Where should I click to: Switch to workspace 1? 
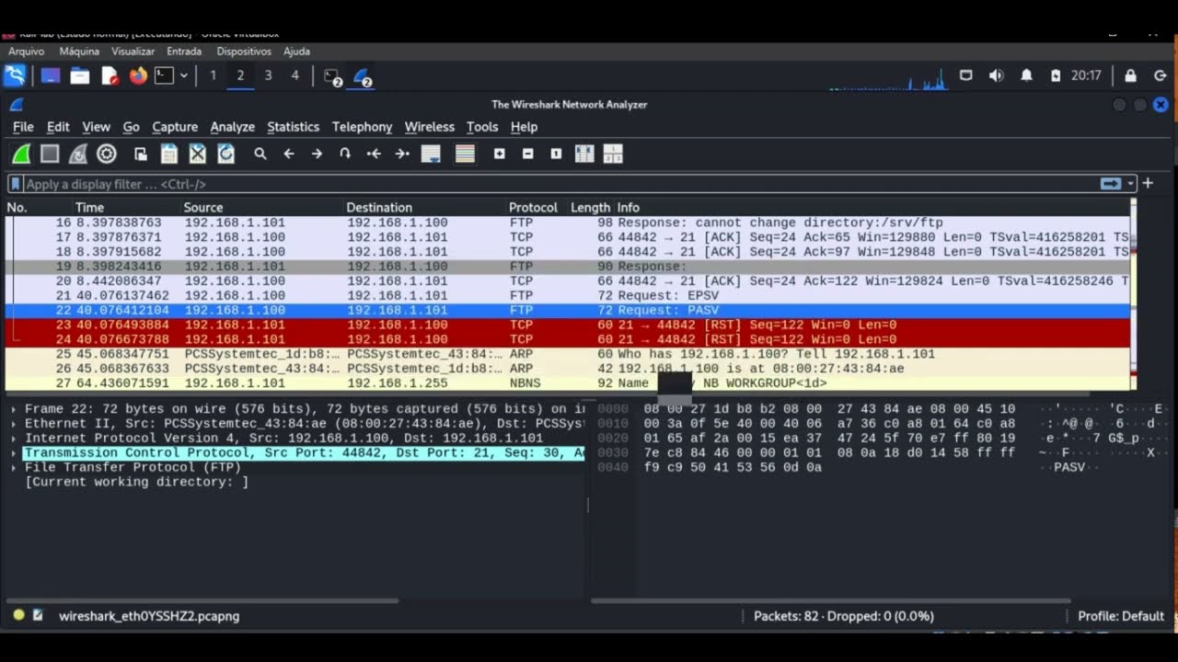click(x=213, y=75)
